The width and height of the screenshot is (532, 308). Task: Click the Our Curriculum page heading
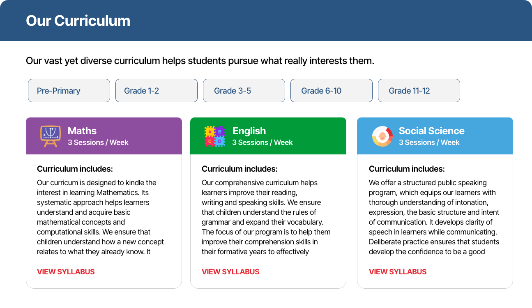(78, 21)
